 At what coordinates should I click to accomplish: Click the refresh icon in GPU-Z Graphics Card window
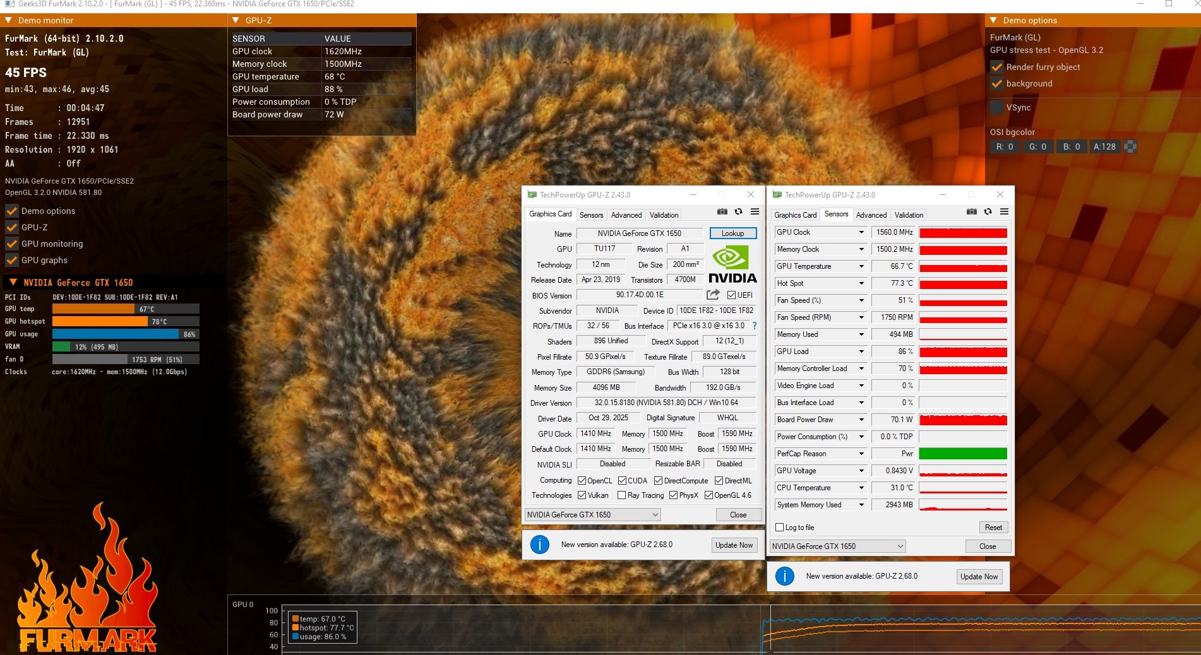click(x=738, y=212)
